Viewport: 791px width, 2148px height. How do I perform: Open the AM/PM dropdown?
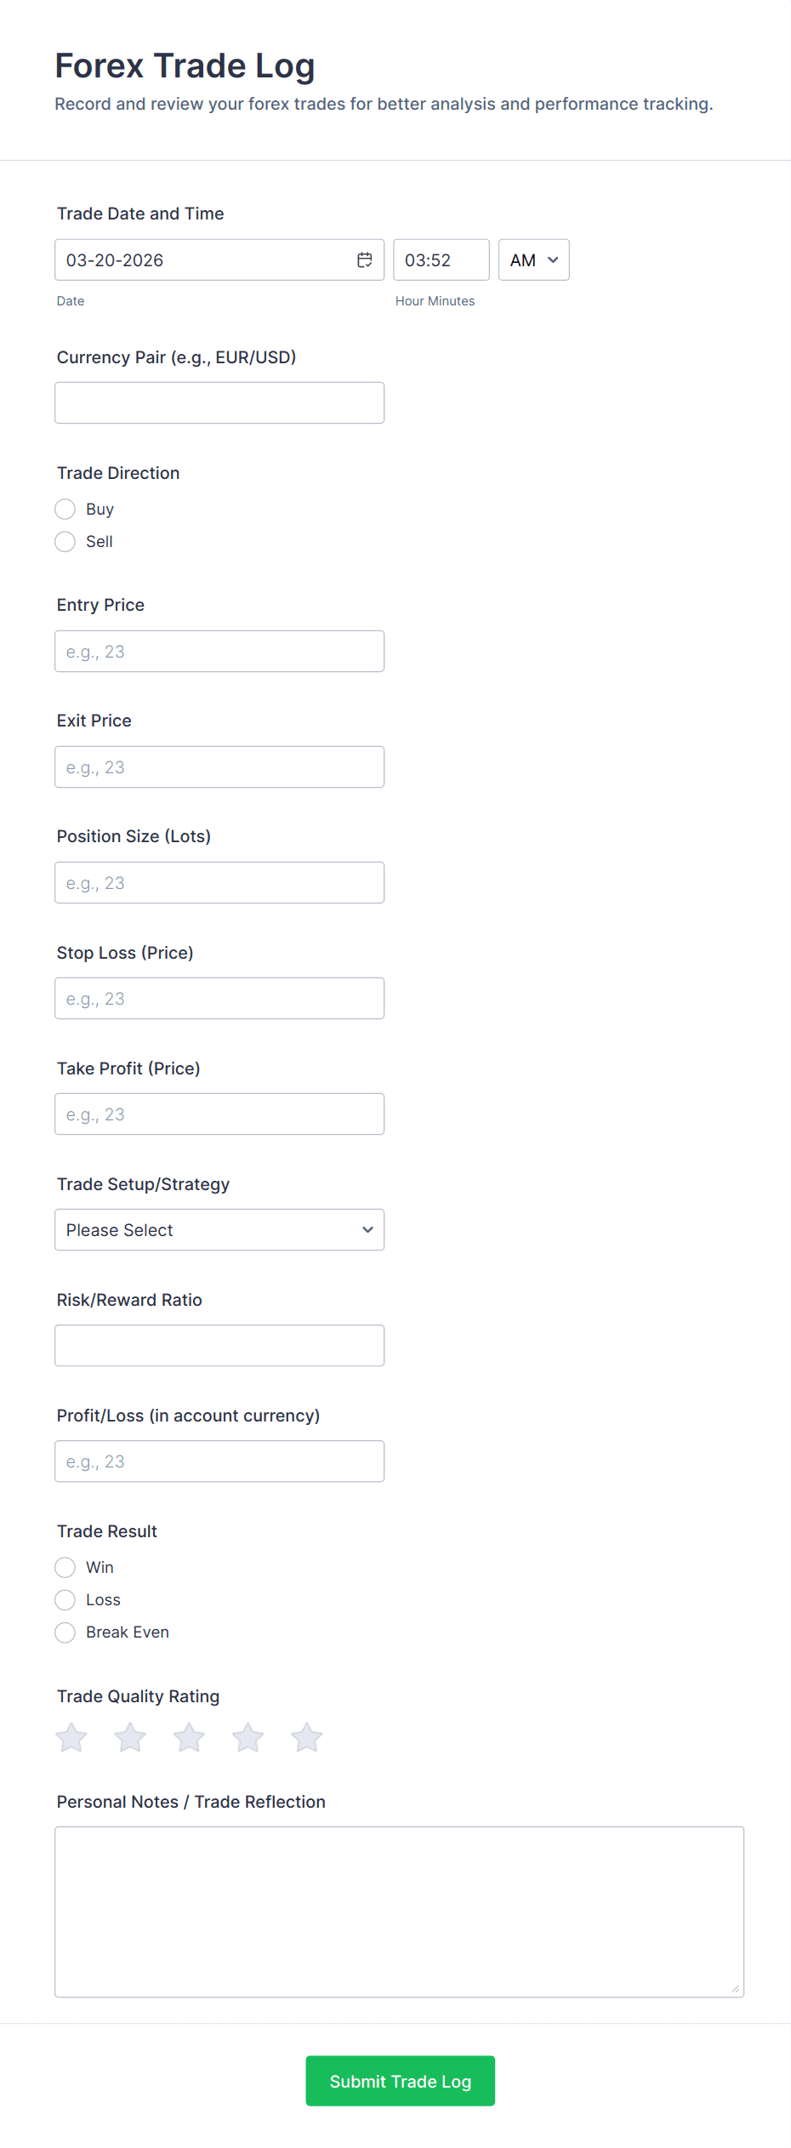click(x=533, y=260)
